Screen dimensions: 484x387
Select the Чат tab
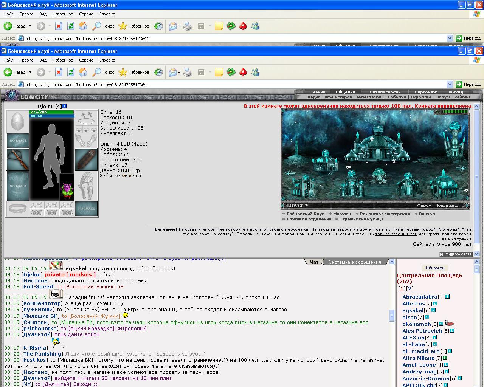coord(314,262)
